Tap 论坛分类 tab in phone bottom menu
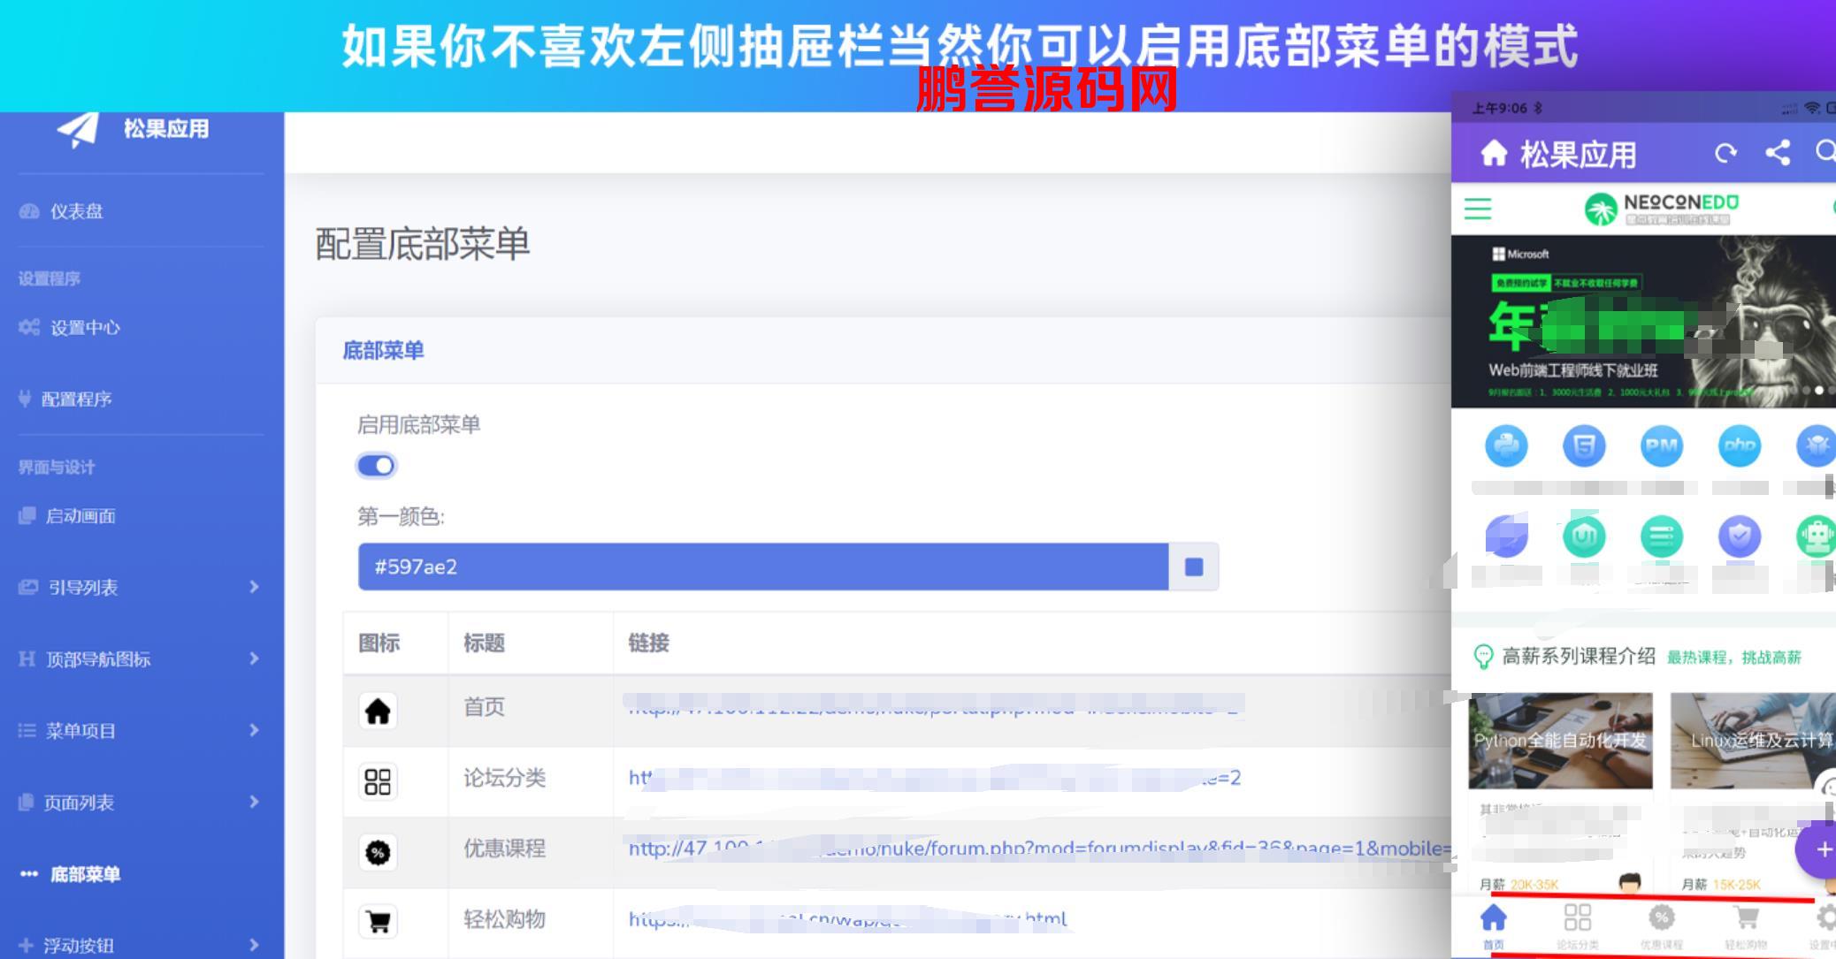The image size is (1836, 959). pos(1578,926)
